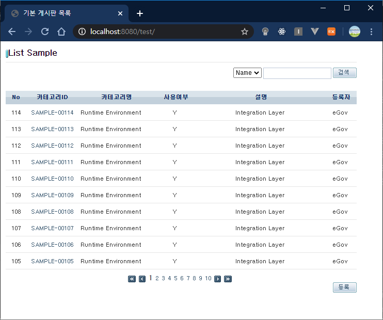The width and height of the screenshot is (383, 320).
Task: Open the orange EX extension icon
Action: (x=331, y=31)
